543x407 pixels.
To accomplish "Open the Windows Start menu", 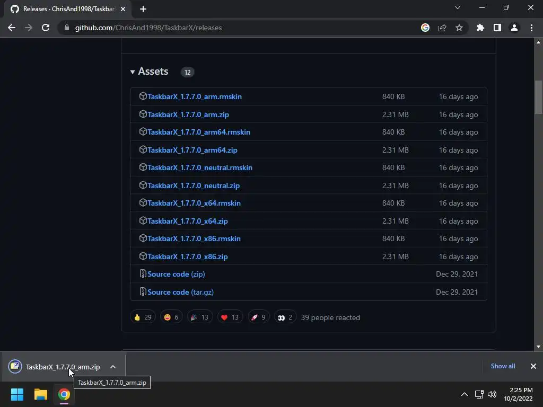I will pos(17,394).
